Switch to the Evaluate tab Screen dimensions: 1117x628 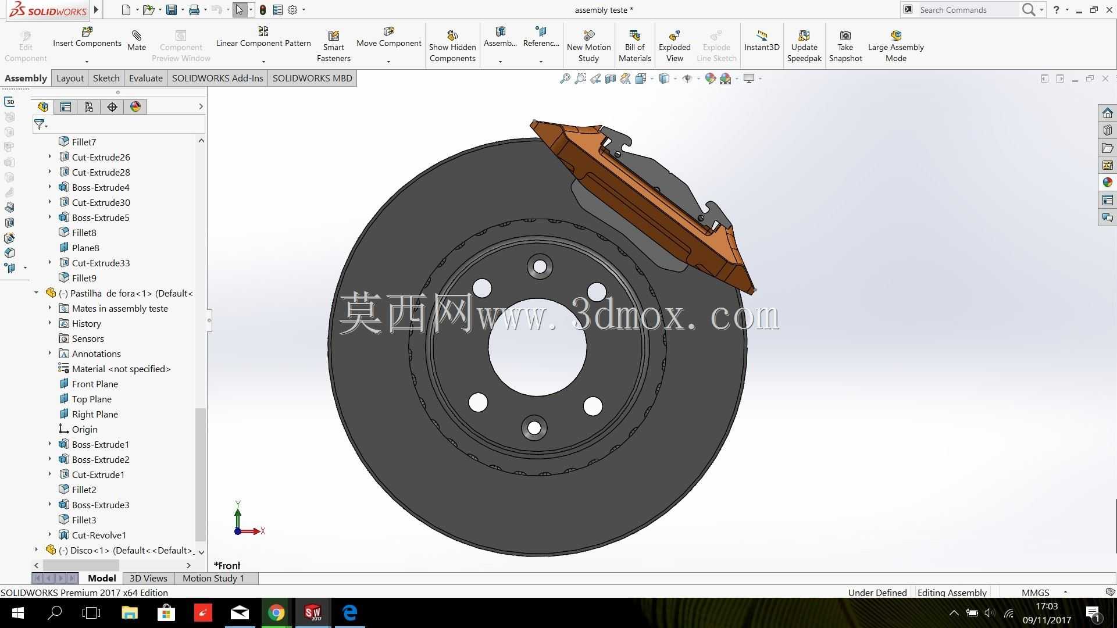145,78
